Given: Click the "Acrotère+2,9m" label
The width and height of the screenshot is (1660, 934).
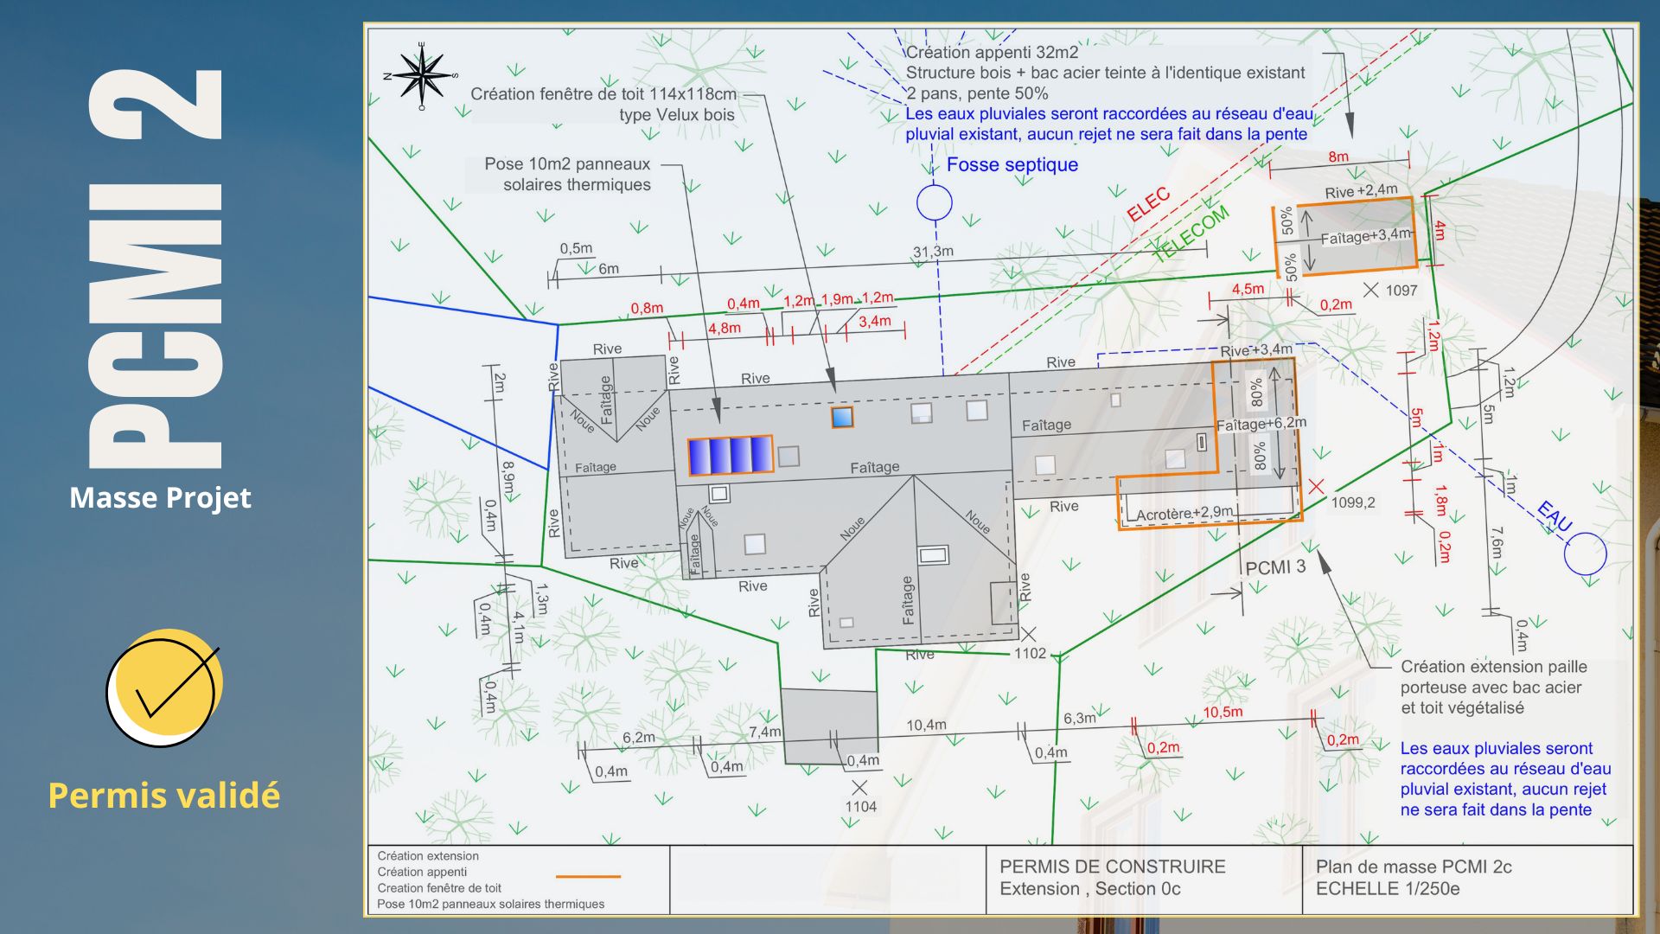Looking at the screenshot, I should (x=1184, y=514).
